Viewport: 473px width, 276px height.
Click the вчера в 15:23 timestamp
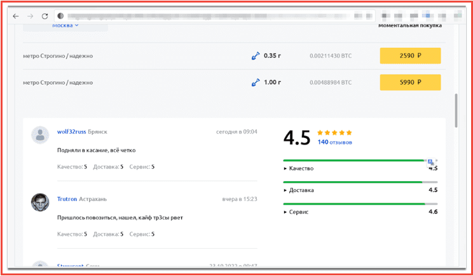[x=240, y=200]
